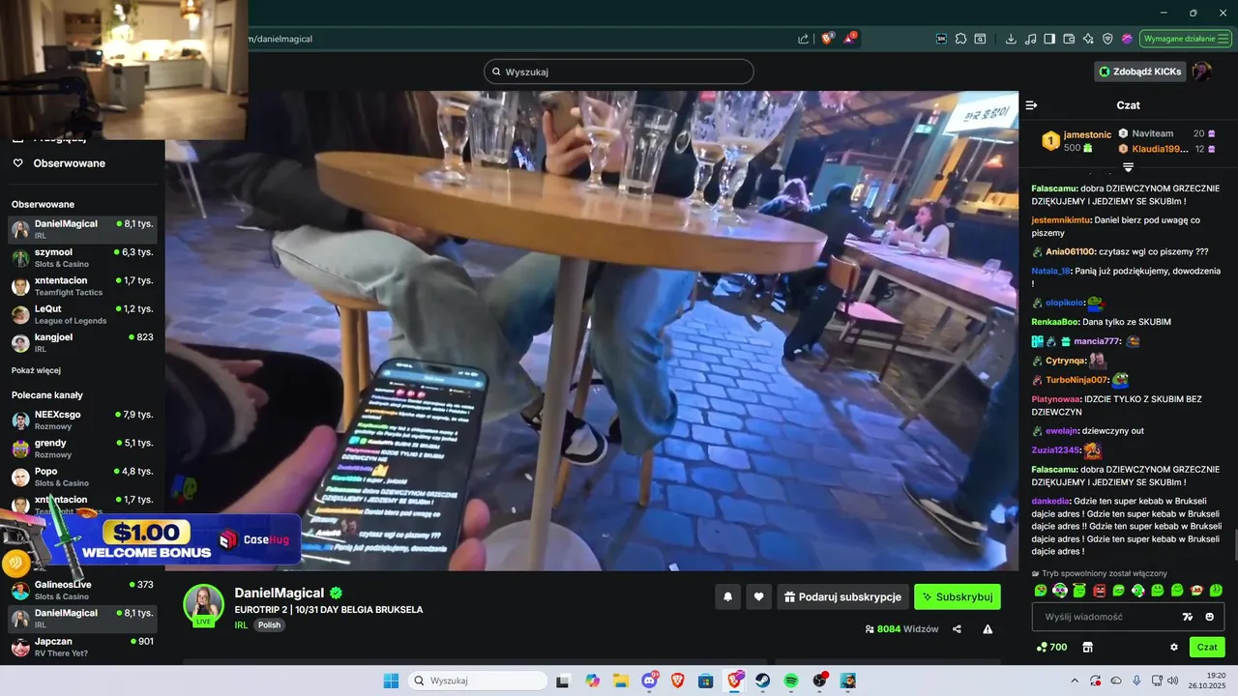The height and width of the screenshot is (696, 1238).
Task: Open chat settings gear icon
Action: click(x=1174, y=647)
